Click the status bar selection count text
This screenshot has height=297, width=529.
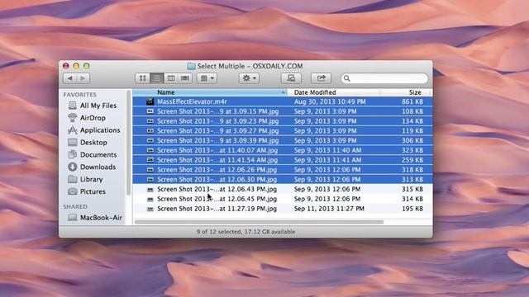(246, 232)
